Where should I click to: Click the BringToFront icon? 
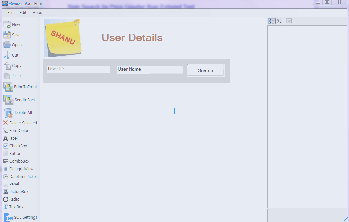(x=8, y=87)
